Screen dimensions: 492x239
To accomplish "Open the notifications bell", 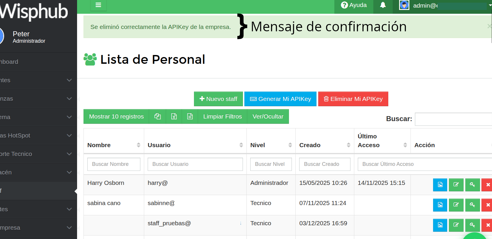I will click(x=383, y=5).
